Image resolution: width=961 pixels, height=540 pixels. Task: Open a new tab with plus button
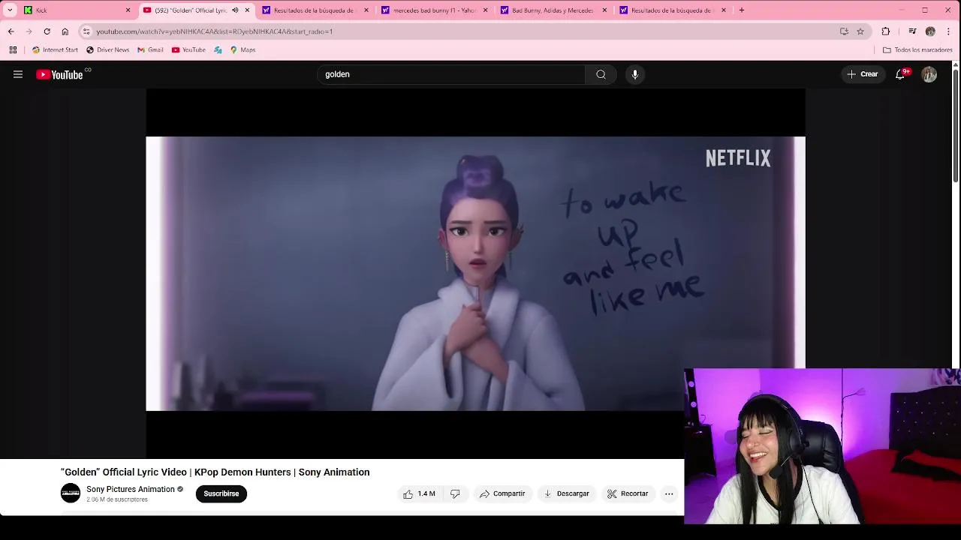tap(741, 10)
